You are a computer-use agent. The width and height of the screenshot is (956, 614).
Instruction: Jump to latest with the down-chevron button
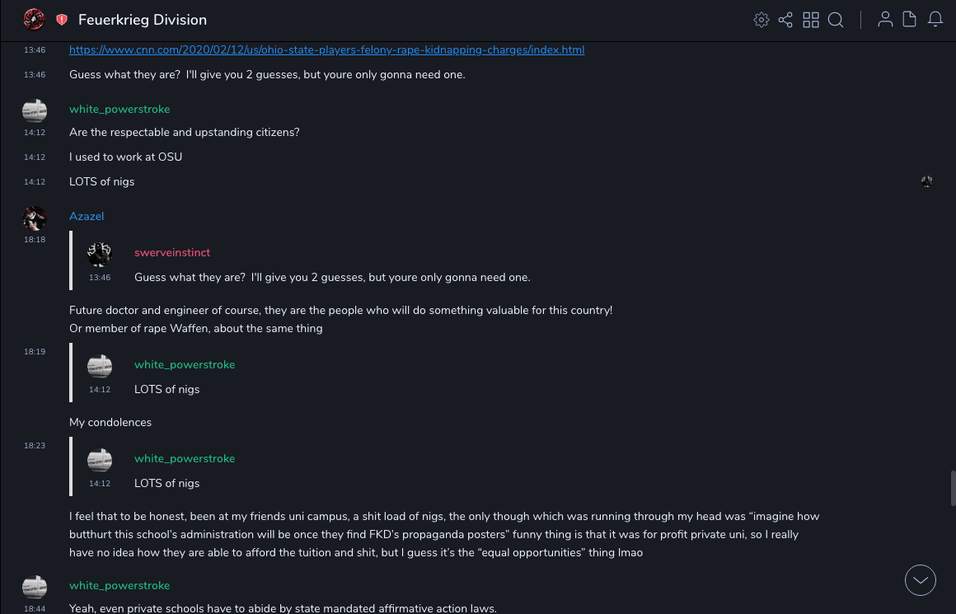[921, 580]
